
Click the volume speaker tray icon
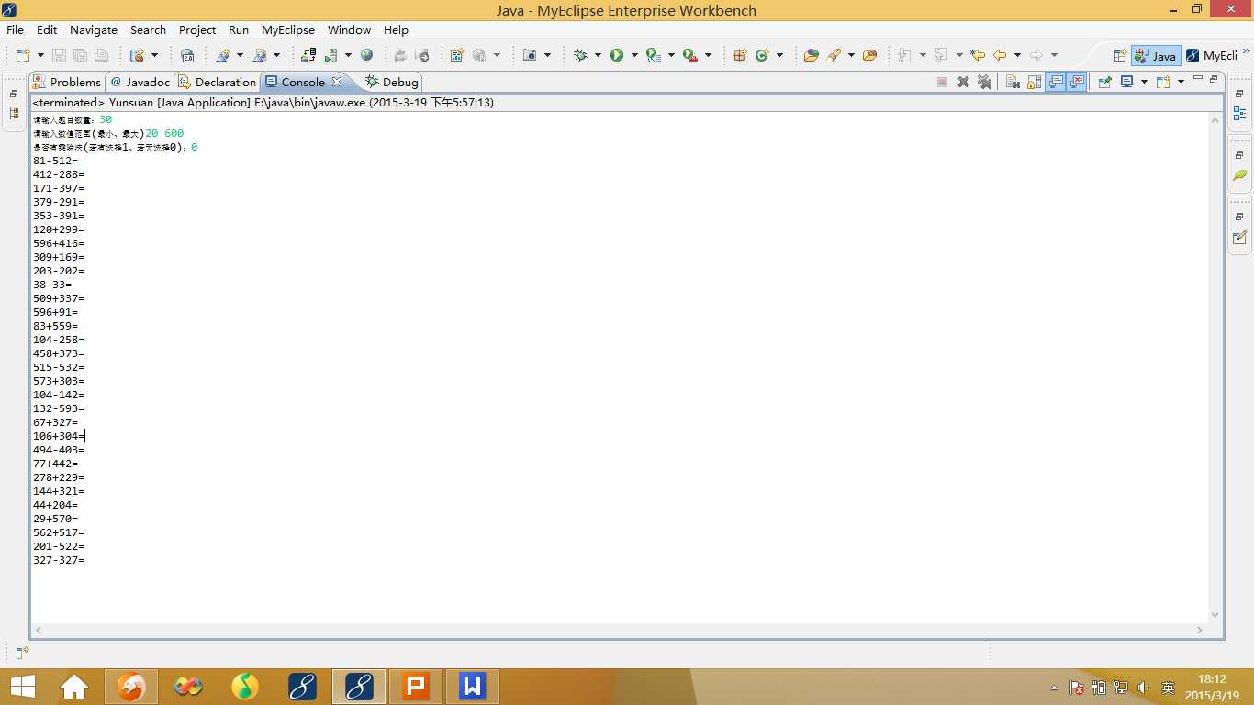(1143, 688)
